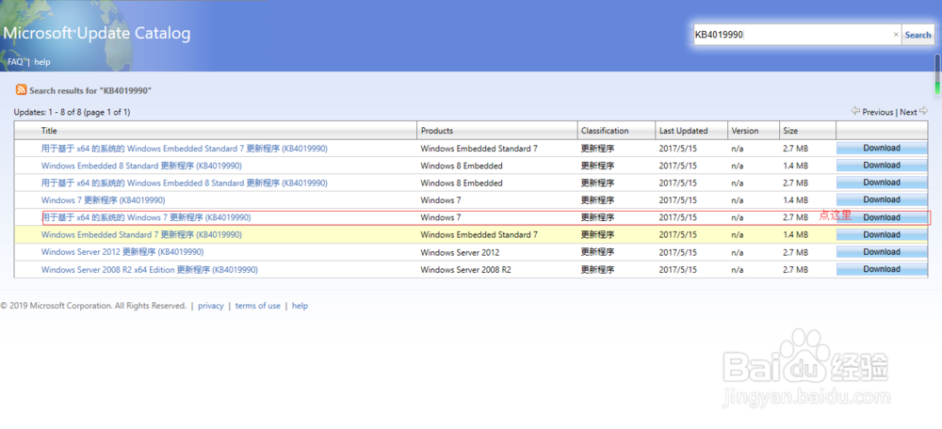Download x64 Windows Embedded 8 Standard update
942x429 pixels.
tap(882, 183)
